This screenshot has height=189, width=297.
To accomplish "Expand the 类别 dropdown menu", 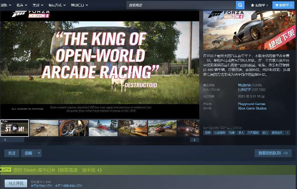I will (38, 5).
